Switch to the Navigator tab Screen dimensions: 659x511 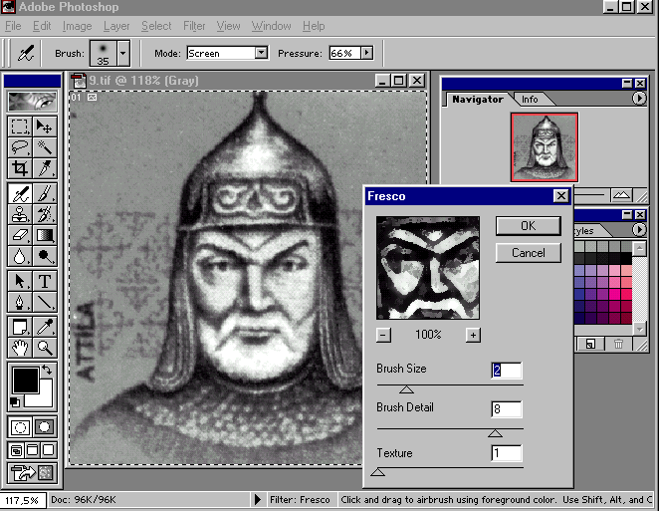(x=478, y=100)
